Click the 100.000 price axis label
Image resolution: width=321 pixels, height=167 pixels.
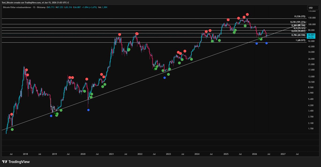click(311, 25)
